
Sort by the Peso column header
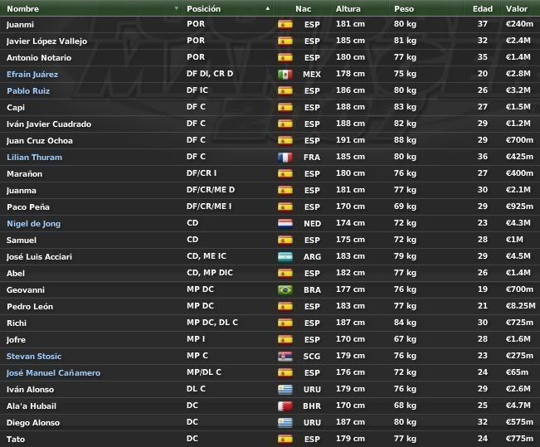click(404, 8)
